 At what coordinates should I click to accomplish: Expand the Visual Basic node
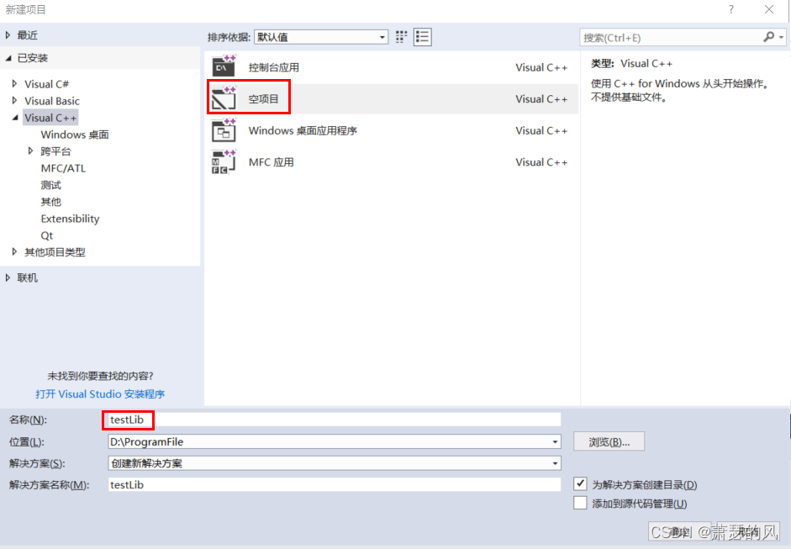pyautogui.click(x=14, y=100)
